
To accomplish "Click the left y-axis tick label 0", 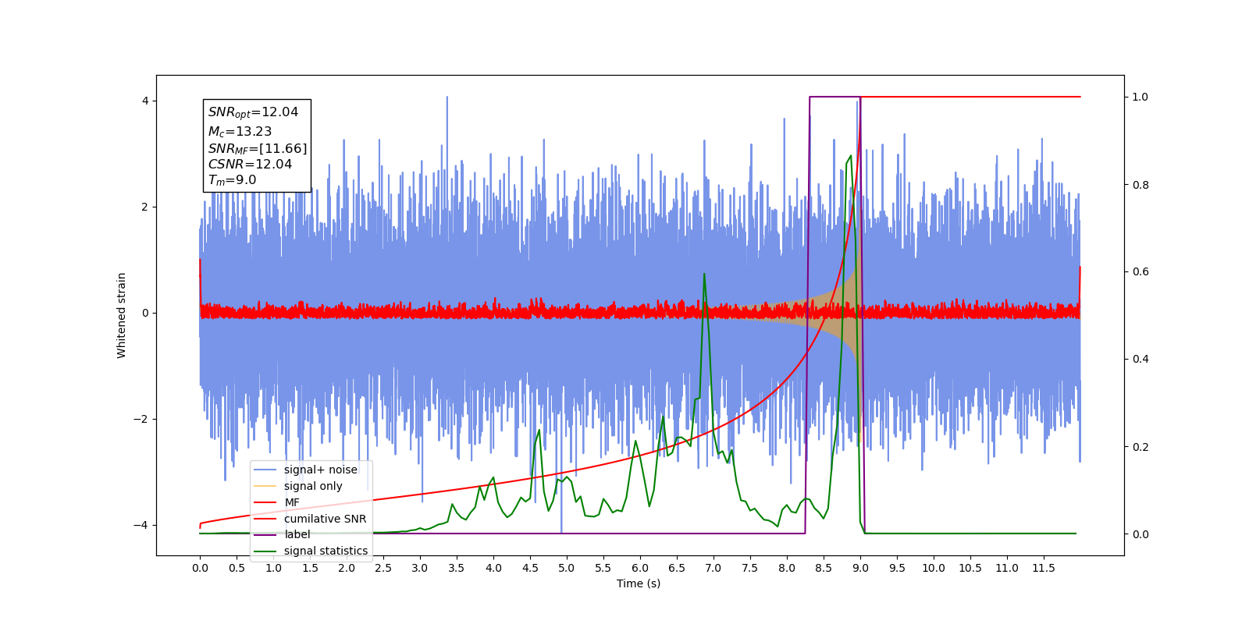I will [x=145, y=313].
